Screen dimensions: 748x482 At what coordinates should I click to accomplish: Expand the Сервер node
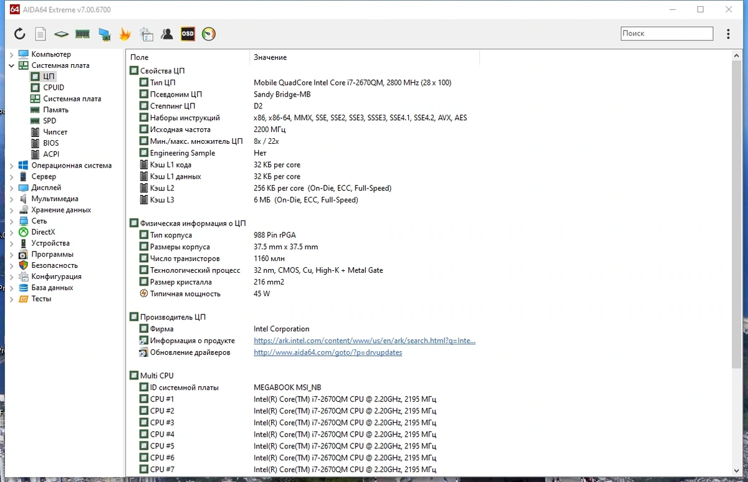coord(12,177)
